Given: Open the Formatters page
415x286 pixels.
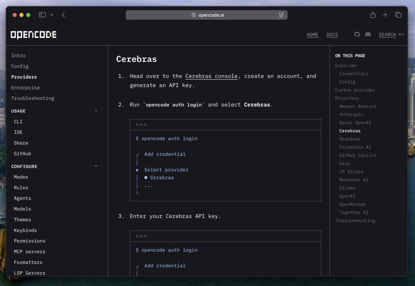Looking at the screenshot, I should 28,263.
